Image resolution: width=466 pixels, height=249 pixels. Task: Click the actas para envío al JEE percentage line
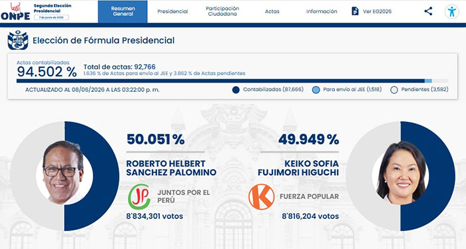[164, 73]
